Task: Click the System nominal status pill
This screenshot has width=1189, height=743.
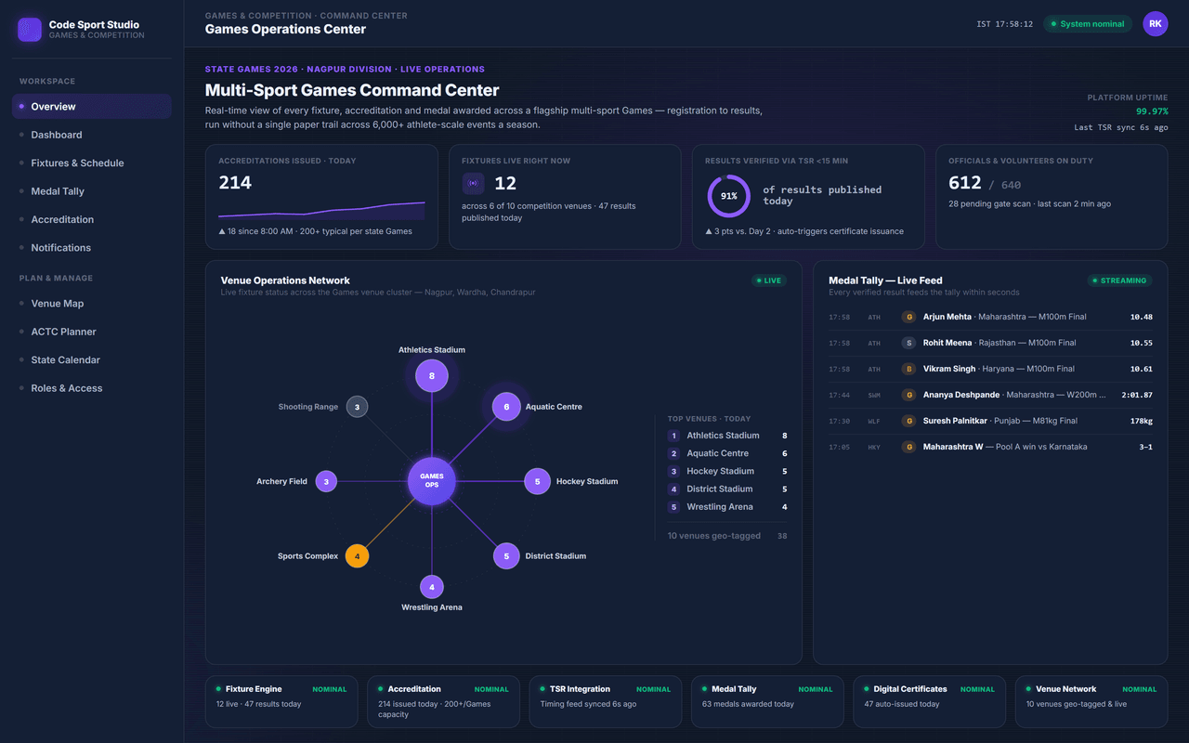Action: tap(1088, 24)
